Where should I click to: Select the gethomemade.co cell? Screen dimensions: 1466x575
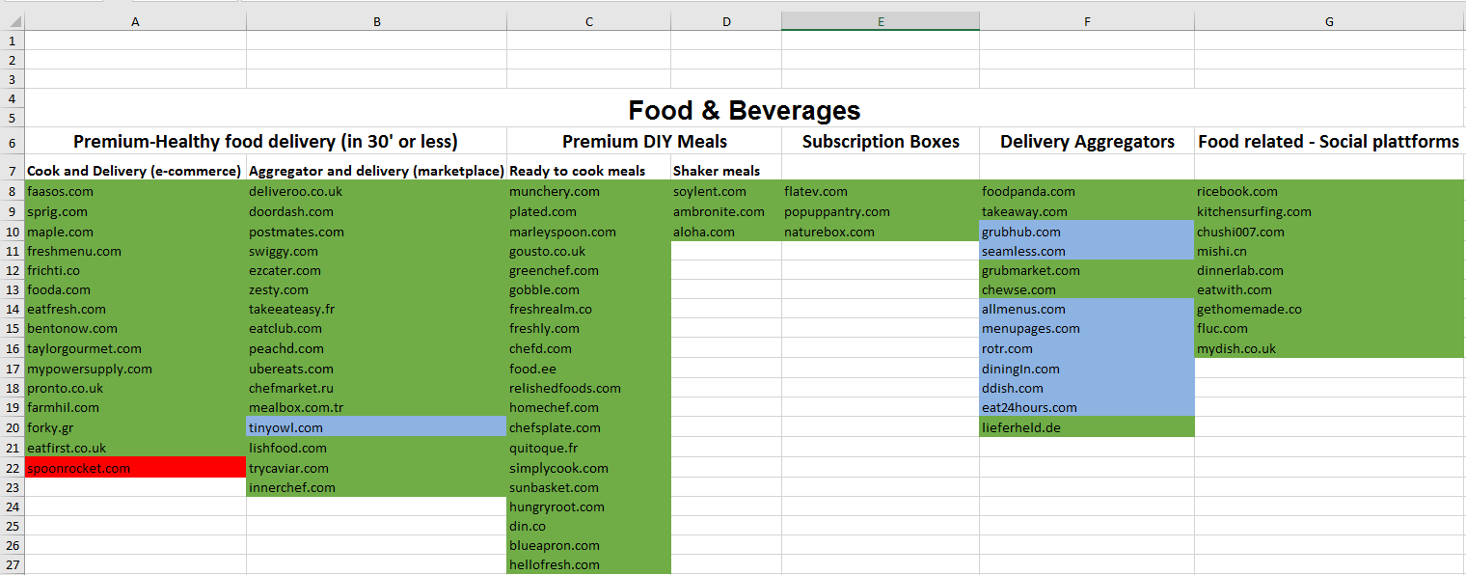[1330, 309]
